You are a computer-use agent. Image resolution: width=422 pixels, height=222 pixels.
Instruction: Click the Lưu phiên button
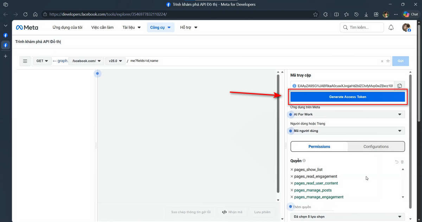262,212
